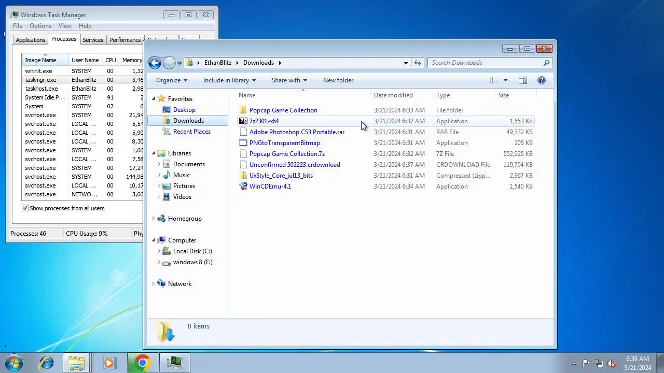The width and height of the screenshot is (664, 373).
Task: Click the New folder button
Action: 338,80
